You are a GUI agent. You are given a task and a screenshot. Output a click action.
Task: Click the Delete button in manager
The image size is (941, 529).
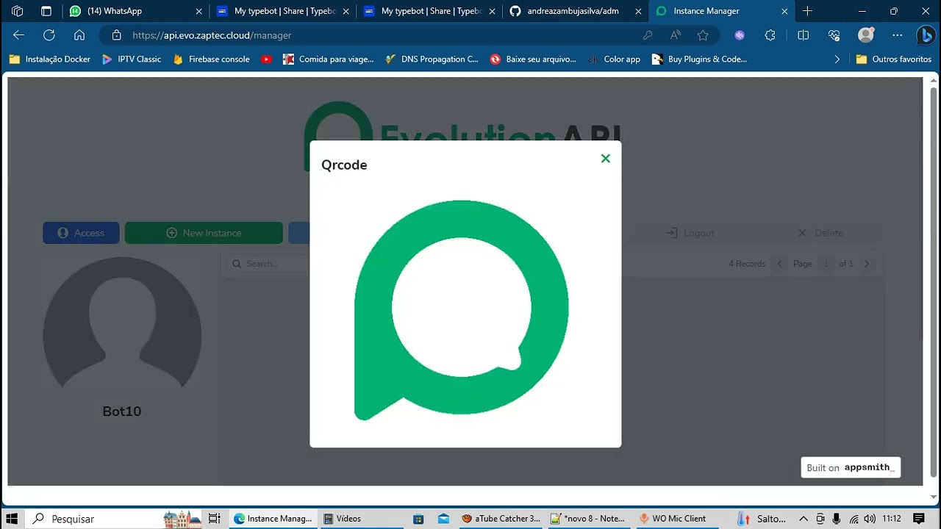820,233
